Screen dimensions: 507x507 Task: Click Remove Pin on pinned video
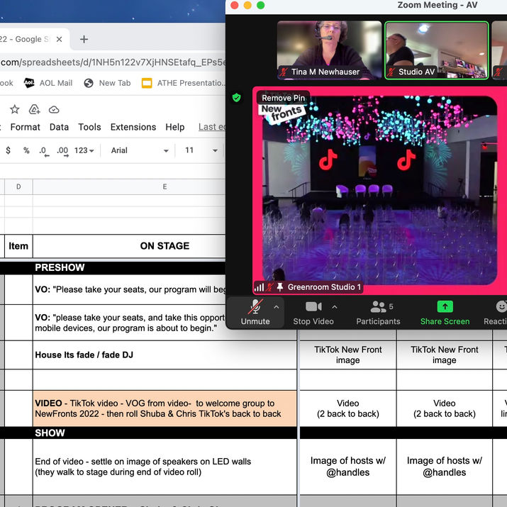coord(283,98)
